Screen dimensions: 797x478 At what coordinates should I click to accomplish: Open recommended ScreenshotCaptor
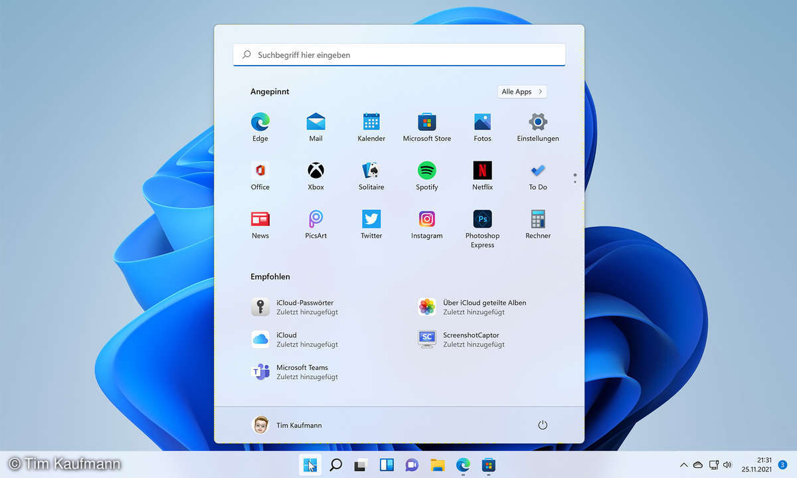[x=462, y=339]
